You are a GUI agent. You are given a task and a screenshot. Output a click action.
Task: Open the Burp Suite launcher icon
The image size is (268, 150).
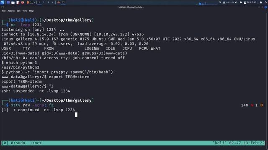(28, 2)
